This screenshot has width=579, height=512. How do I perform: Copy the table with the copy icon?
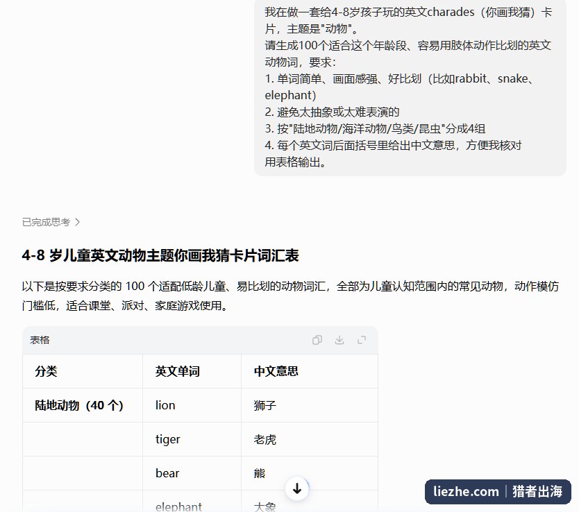[x=317, y=340]
